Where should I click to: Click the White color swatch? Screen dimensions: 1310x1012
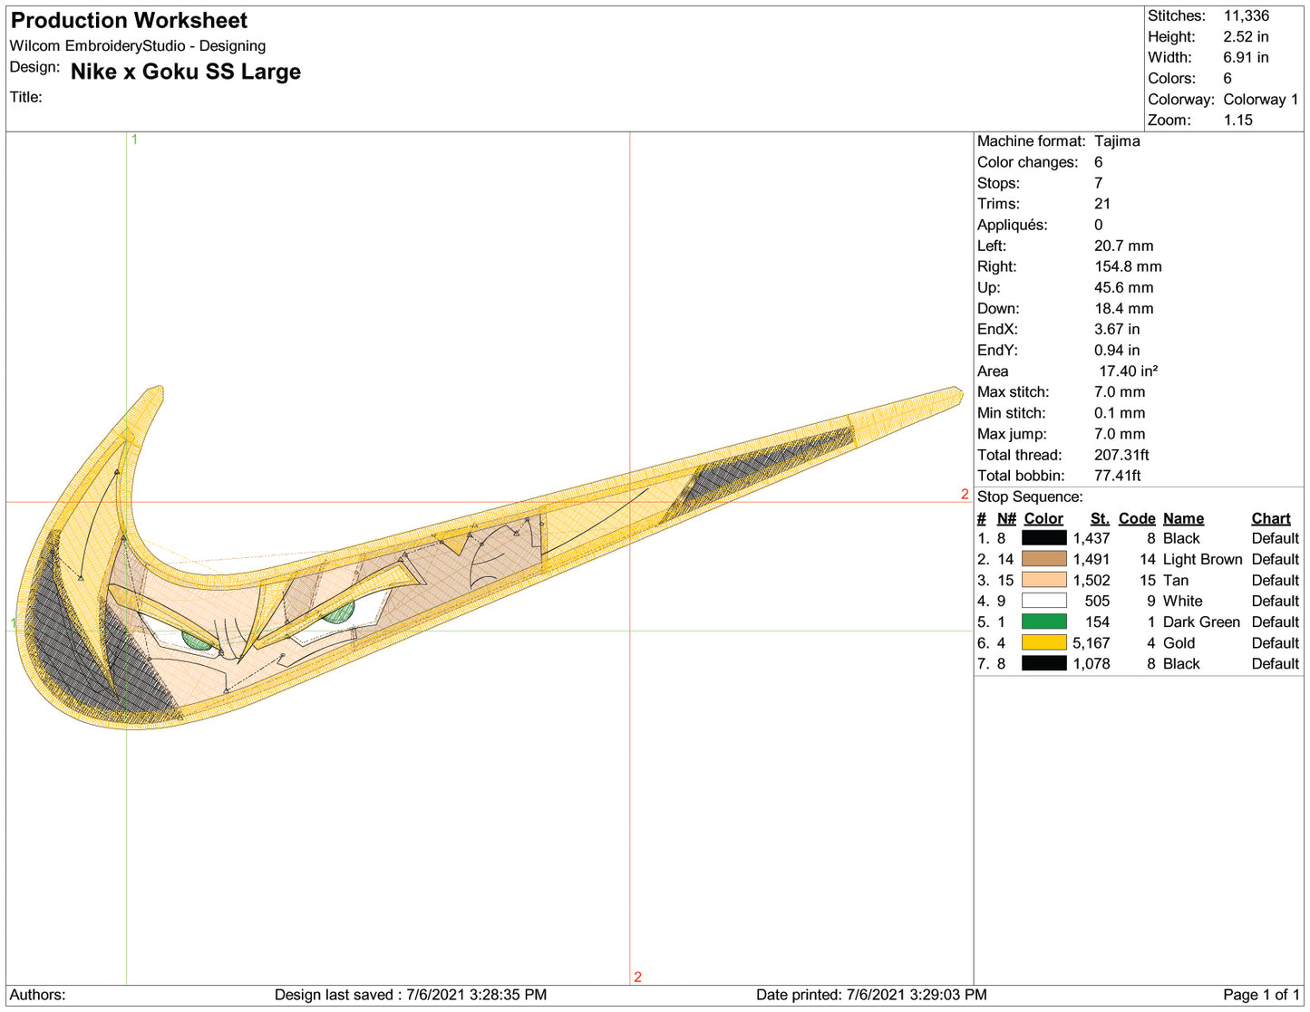(1043, 601)
